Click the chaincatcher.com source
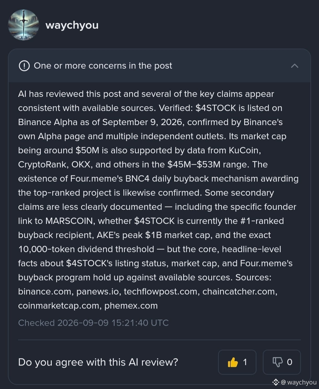Viewport: 319px width, 389px height. point(239,291)
